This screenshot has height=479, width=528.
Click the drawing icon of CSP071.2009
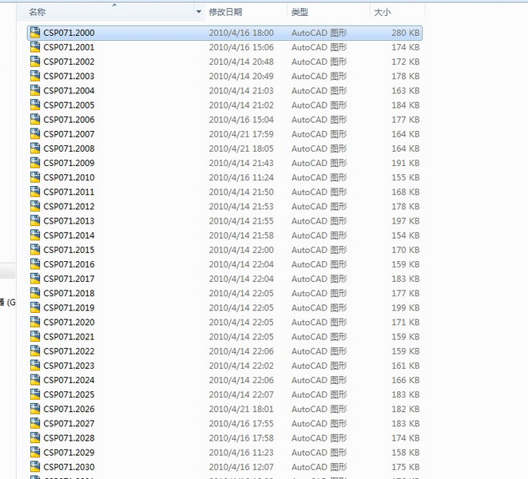pos(35,163)
